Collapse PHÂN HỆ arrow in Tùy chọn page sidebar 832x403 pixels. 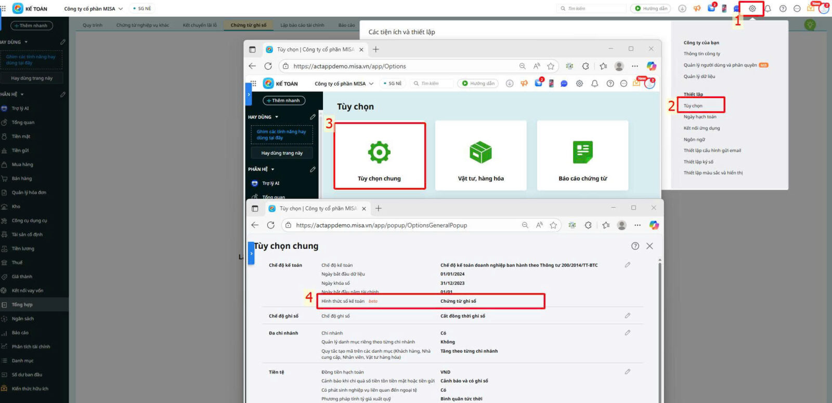tap(272, 169)
